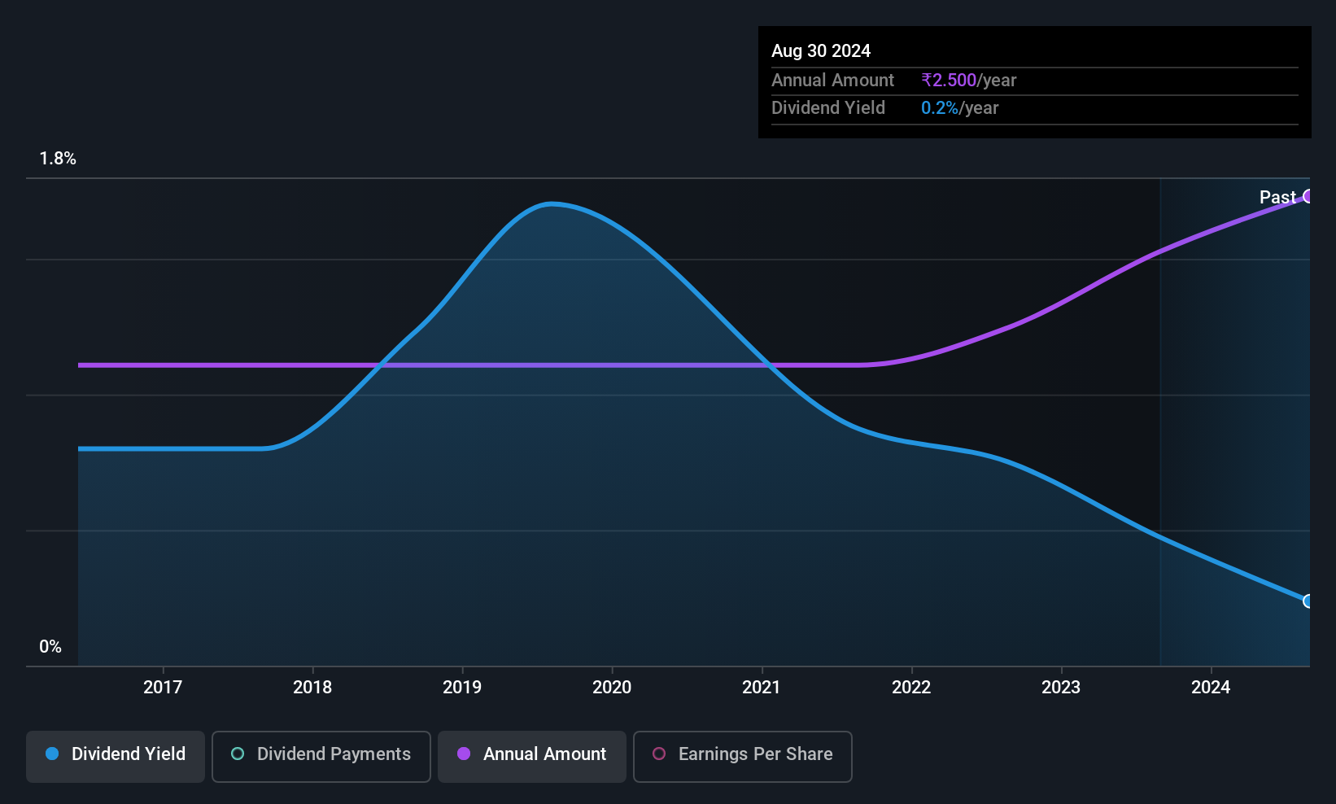Click the blue Dividend Yield endpoint marker
The image size is (1336, 804).
1308,601
